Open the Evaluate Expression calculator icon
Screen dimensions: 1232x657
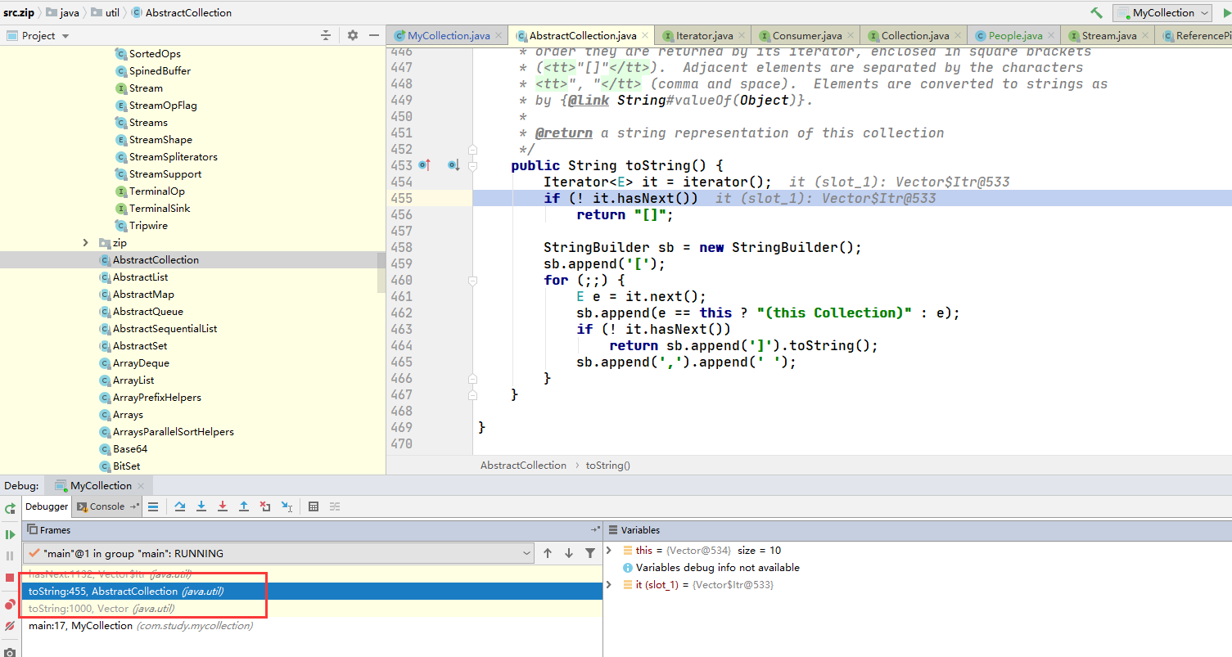click(x=314, y=506)
